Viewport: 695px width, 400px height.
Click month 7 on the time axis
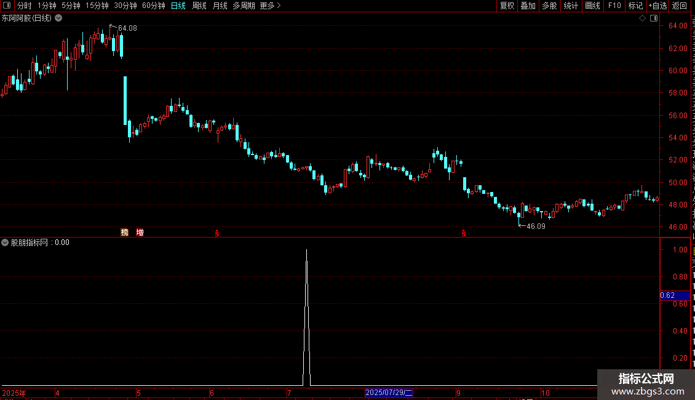pyautogui.click(x=289, y=393)
